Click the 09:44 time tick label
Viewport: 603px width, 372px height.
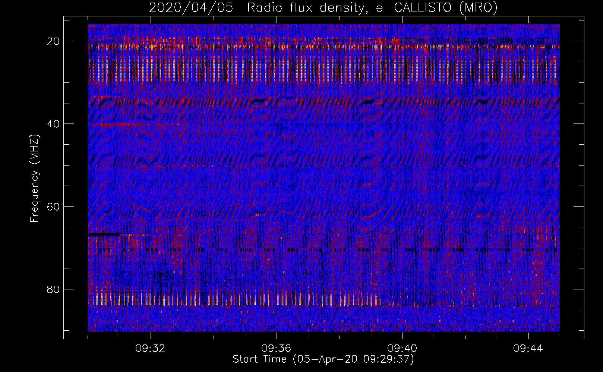pos(528,349)
